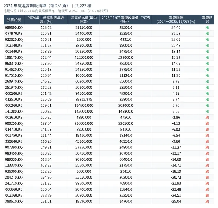Select stock code 014710.KS
The height and width of the screenshot is (208, 218).
pos(14,129)
